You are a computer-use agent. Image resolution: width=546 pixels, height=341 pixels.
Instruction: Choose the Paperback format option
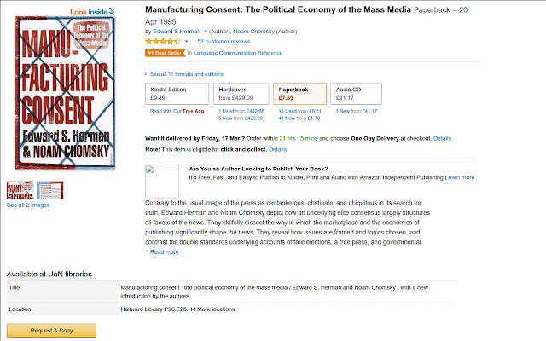pyautogui.click(x=299, y=94)
